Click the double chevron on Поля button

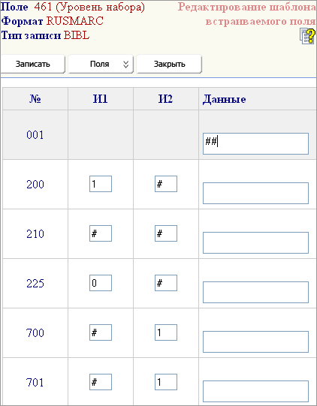(125, 65)
